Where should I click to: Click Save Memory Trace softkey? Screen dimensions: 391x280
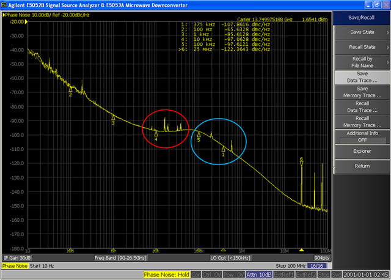click(x=362, y=92)
